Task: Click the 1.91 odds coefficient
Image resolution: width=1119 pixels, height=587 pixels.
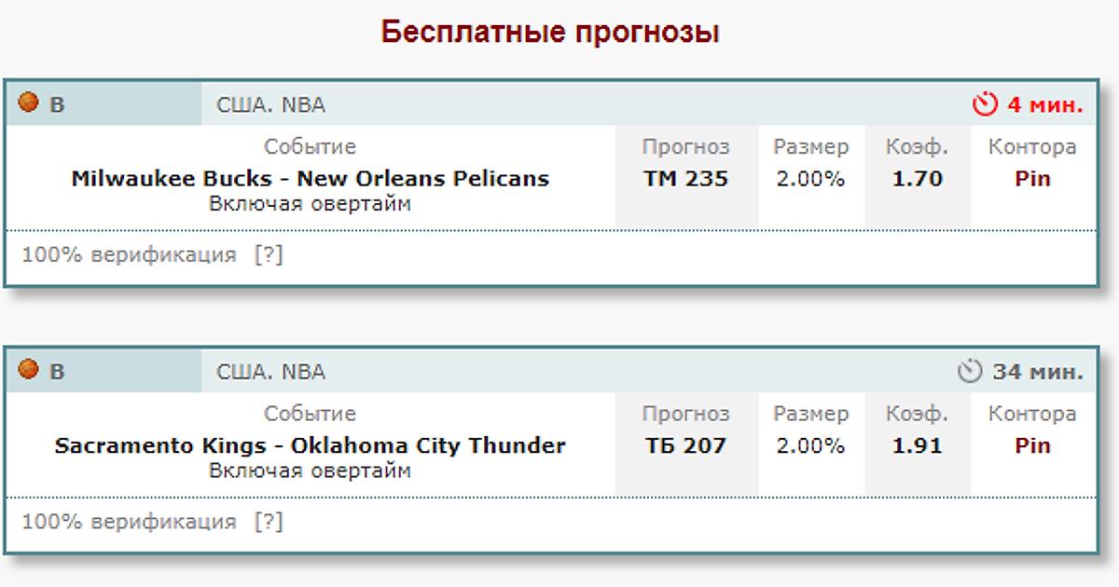Action: 917,445
